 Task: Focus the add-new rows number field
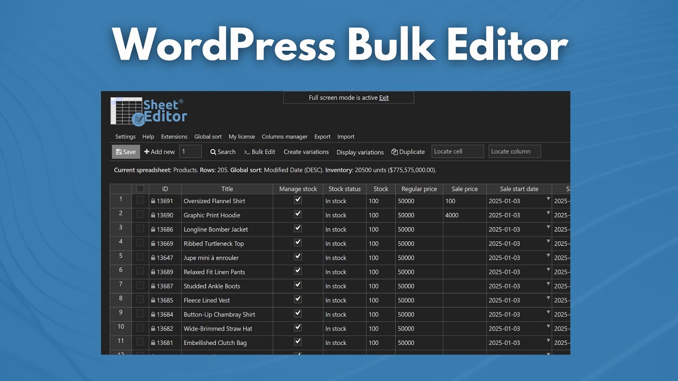click(x=191, y=151)
